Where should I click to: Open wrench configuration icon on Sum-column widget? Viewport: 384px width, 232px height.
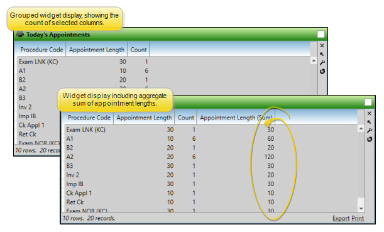370,131
